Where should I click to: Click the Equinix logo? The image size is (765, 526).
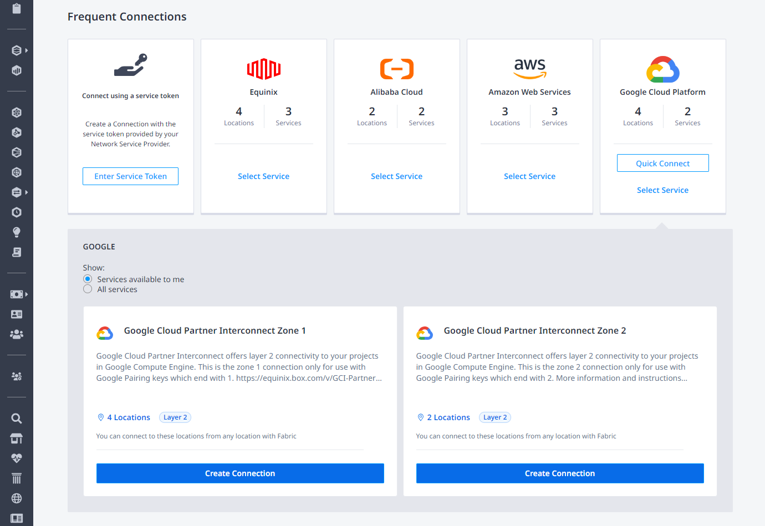[x=264, y=69]
